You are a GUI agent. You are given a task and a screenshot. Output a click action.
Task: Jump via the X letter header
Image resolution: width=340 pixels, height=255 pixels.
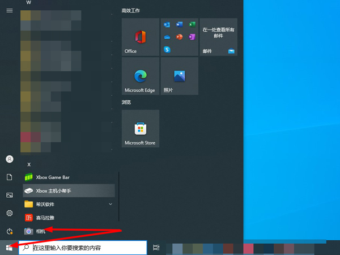coord(29,164)
